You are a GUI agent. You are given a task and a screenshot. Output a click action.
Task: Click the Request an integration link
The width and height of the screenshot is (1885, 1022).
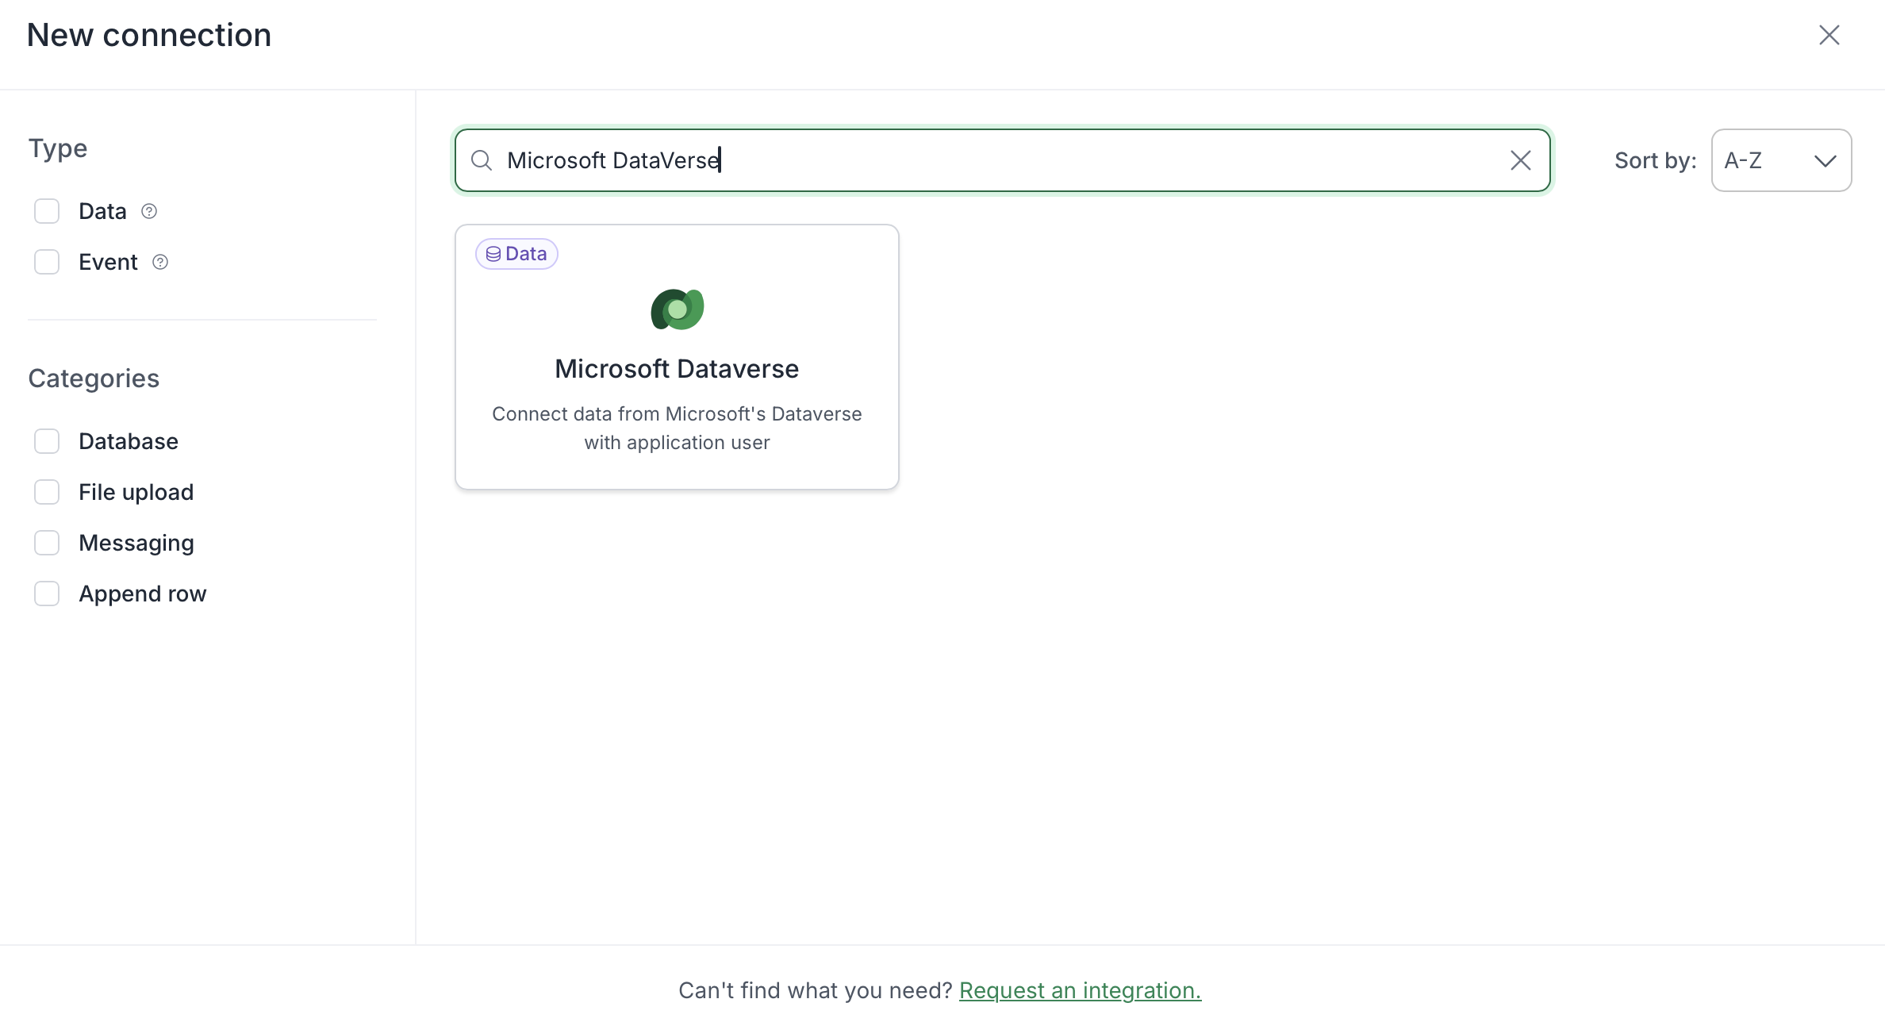click(x=1080, y=990)
